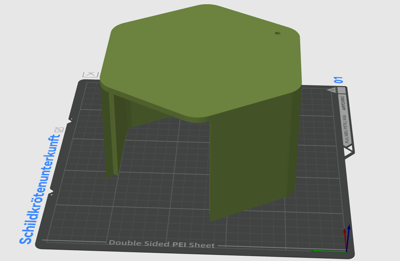The image size is (400, 261).
Task: Click the plate number 01 label
Action: (x=339, y=80)
